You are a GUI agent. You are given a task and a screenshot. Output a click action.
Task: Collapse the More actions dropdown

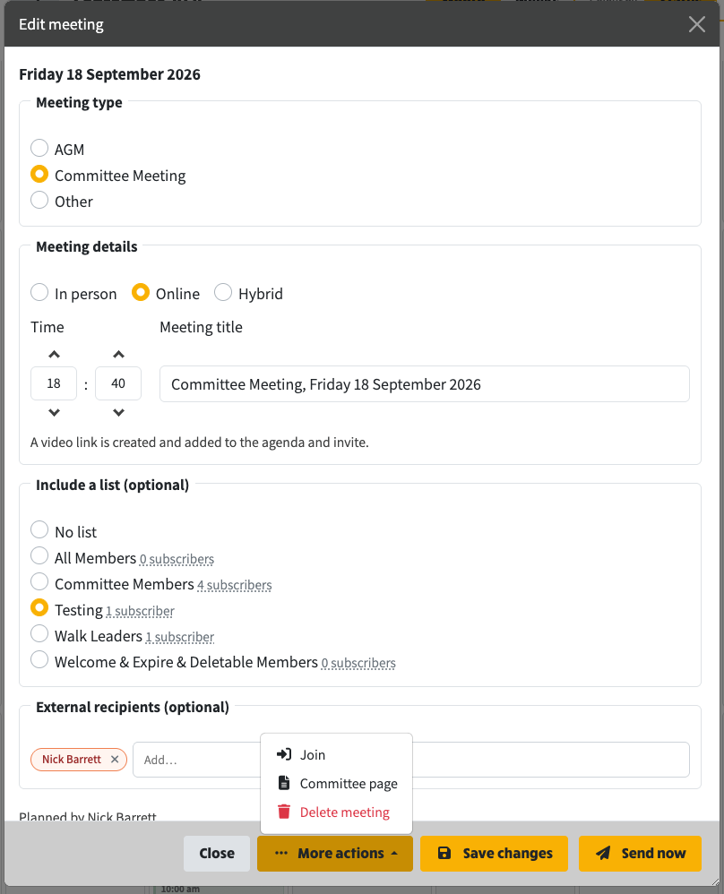tap(335, 854)
